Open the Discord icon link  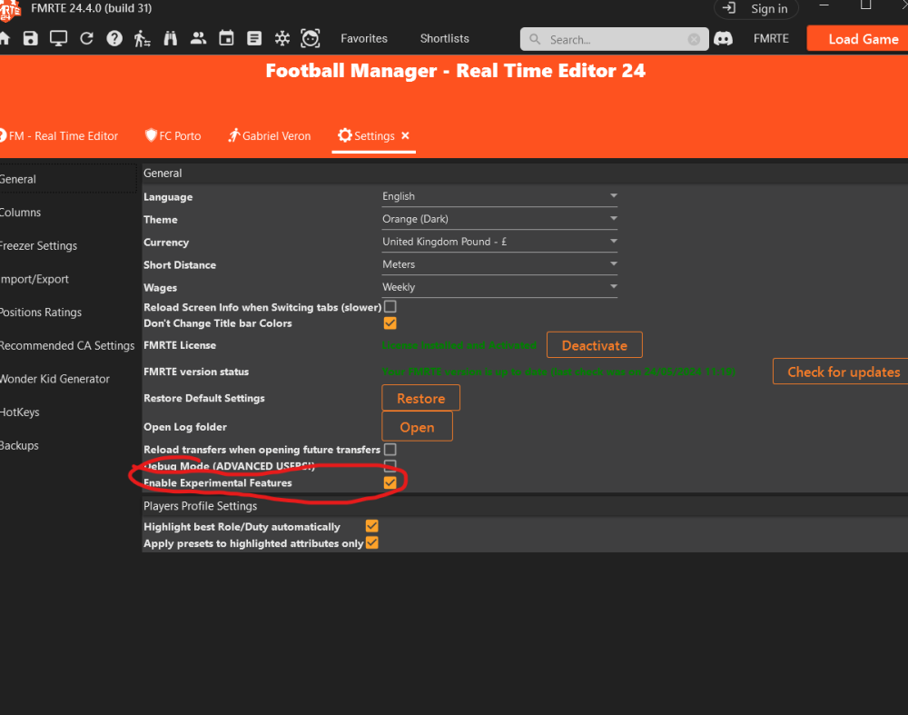click(724, 39)
